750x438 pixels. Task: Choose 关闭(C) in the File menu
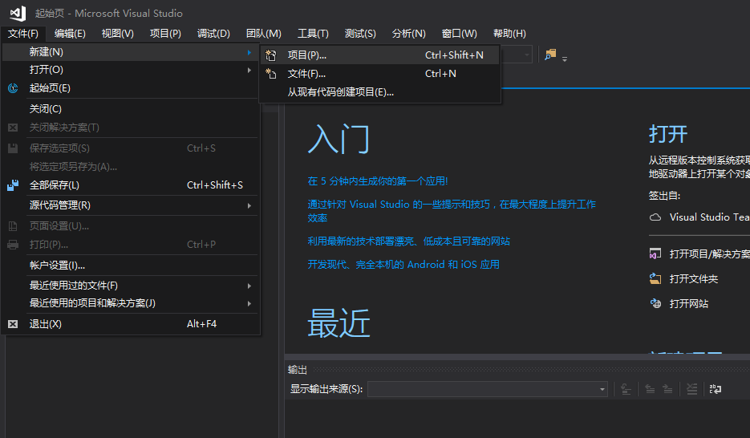click(x=131, y=109)
